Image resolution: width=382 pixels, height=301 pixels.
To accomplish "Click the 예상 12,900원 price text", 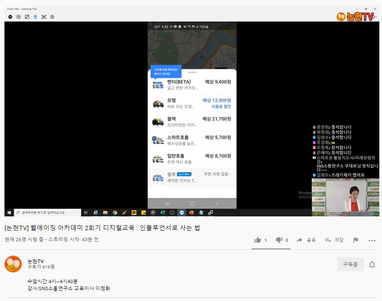I will click(x=216, y=100).
